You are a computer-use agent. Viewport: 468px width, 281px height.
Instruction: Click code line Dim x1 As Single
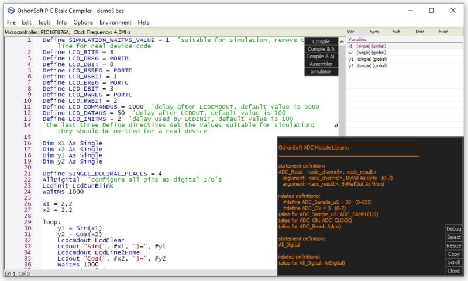point(72,143)
